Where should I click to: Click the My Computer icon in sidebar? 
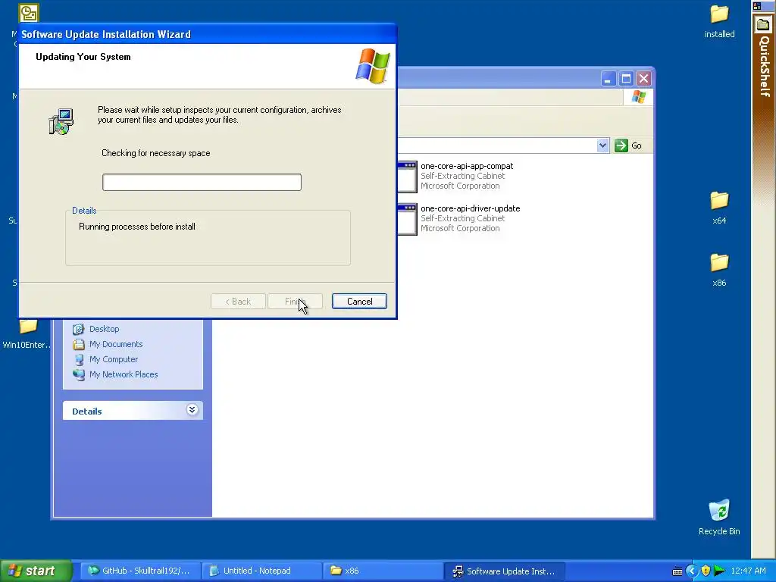pos(78,359)
